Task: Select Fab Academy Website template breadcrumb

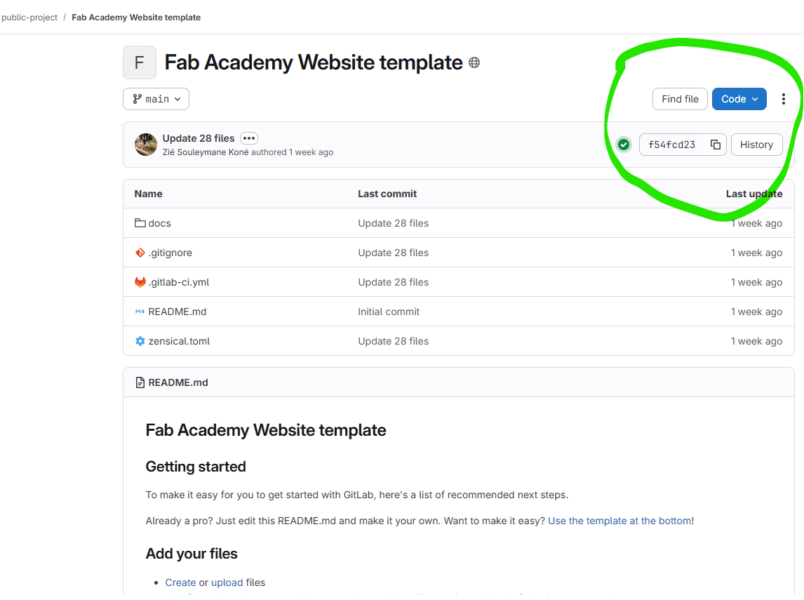Action: click(136, 18)
